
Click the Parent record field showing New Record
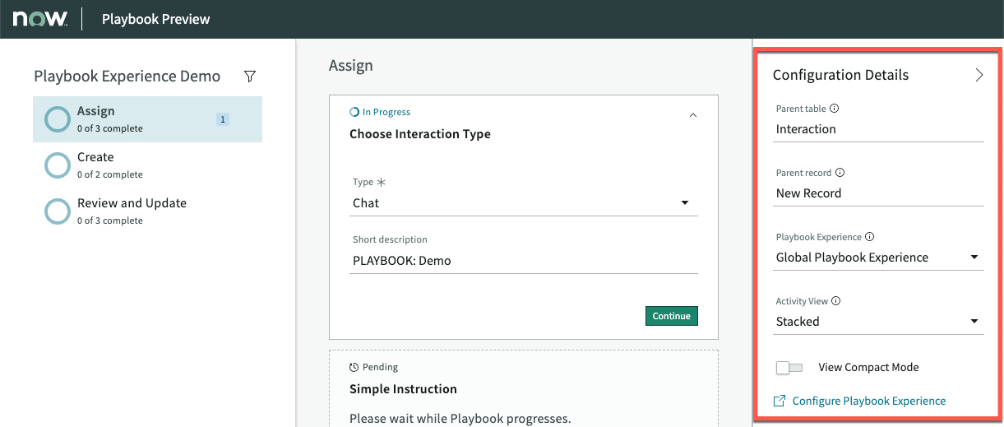878,193
